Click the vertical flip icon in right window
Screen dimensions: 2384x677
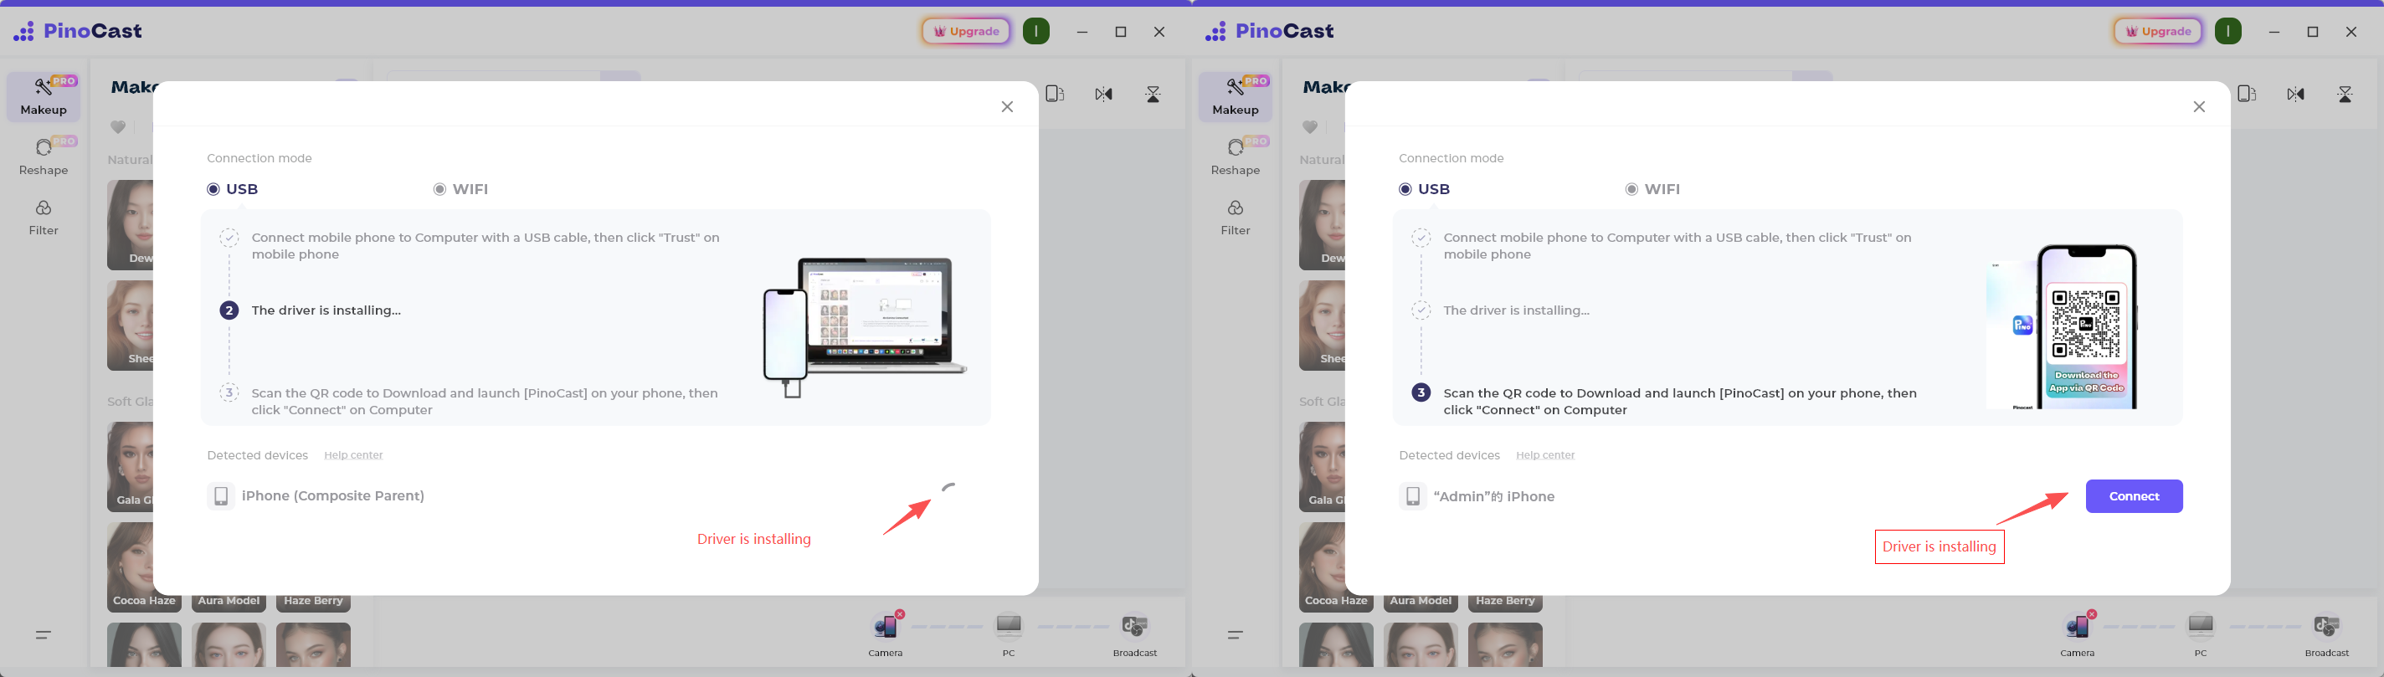pos(2345,94)
